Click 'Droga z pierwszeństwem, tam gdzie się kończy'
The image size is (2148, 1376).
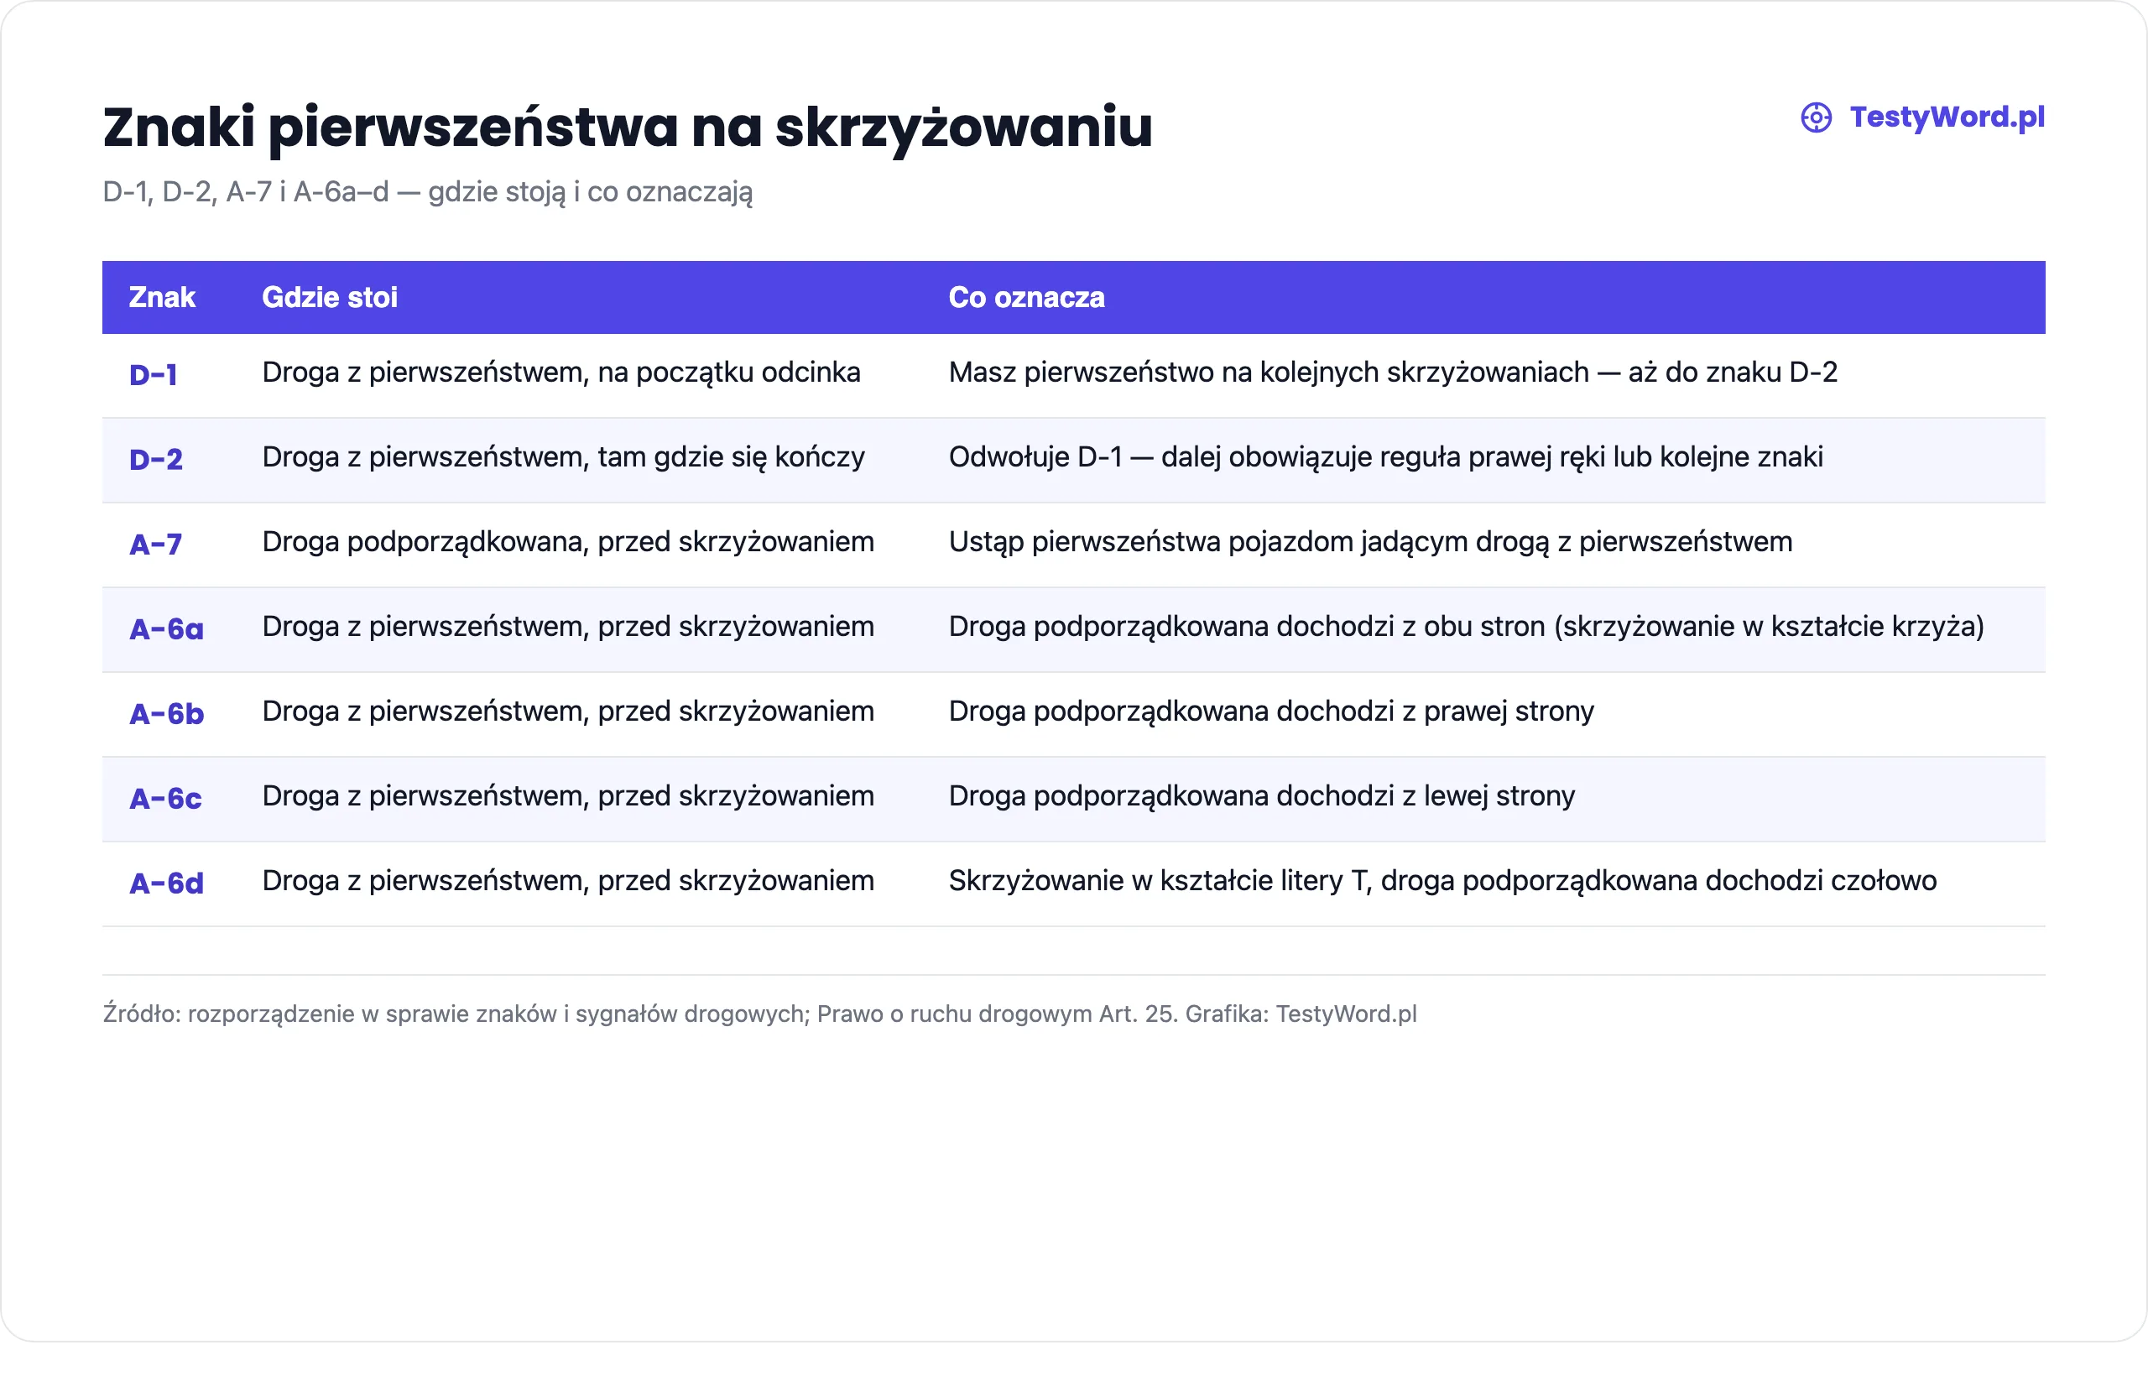[564, 457]
